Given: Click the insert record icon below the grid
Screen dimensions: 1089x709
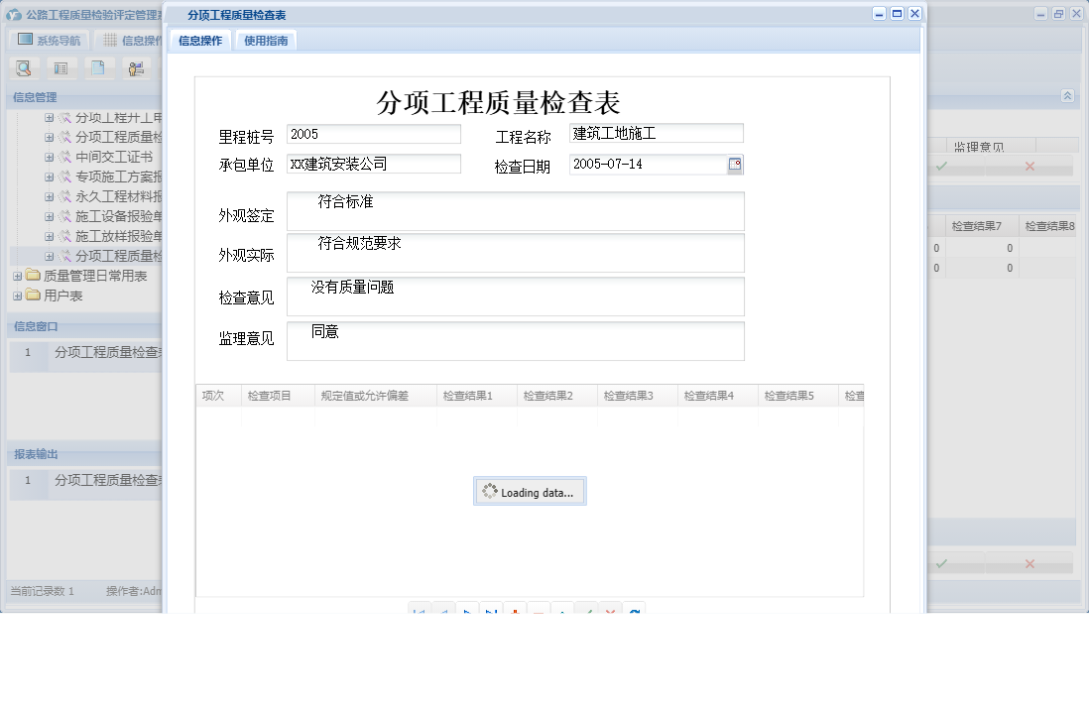Looking at the screenshot, I should coord(514,612).
